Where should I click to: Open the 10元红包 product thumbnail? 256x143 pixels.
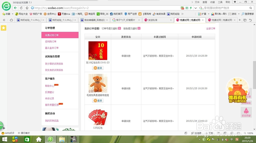coord(98,50)
